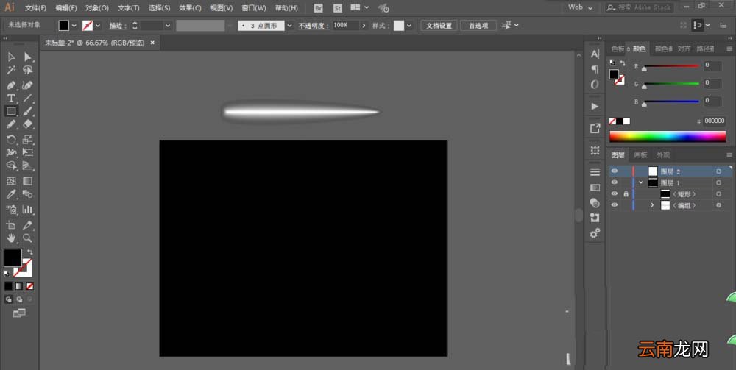The width and height of the screenshot is (736, 370).
Task: Activate the Zoom tool
Action: point(28,238)
